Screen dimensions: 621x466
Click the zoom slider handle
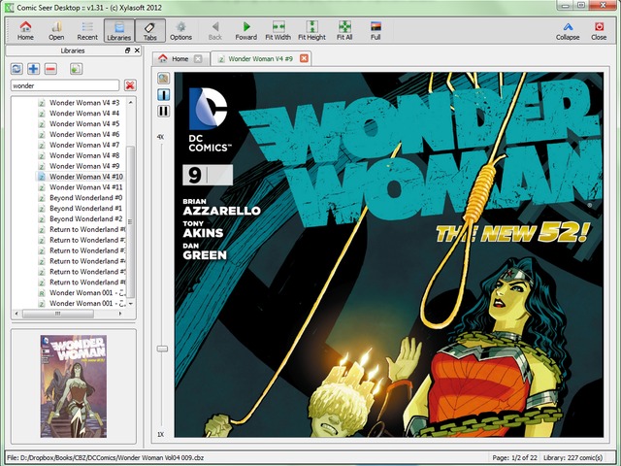pyautogui.click(x=162, y=349)
